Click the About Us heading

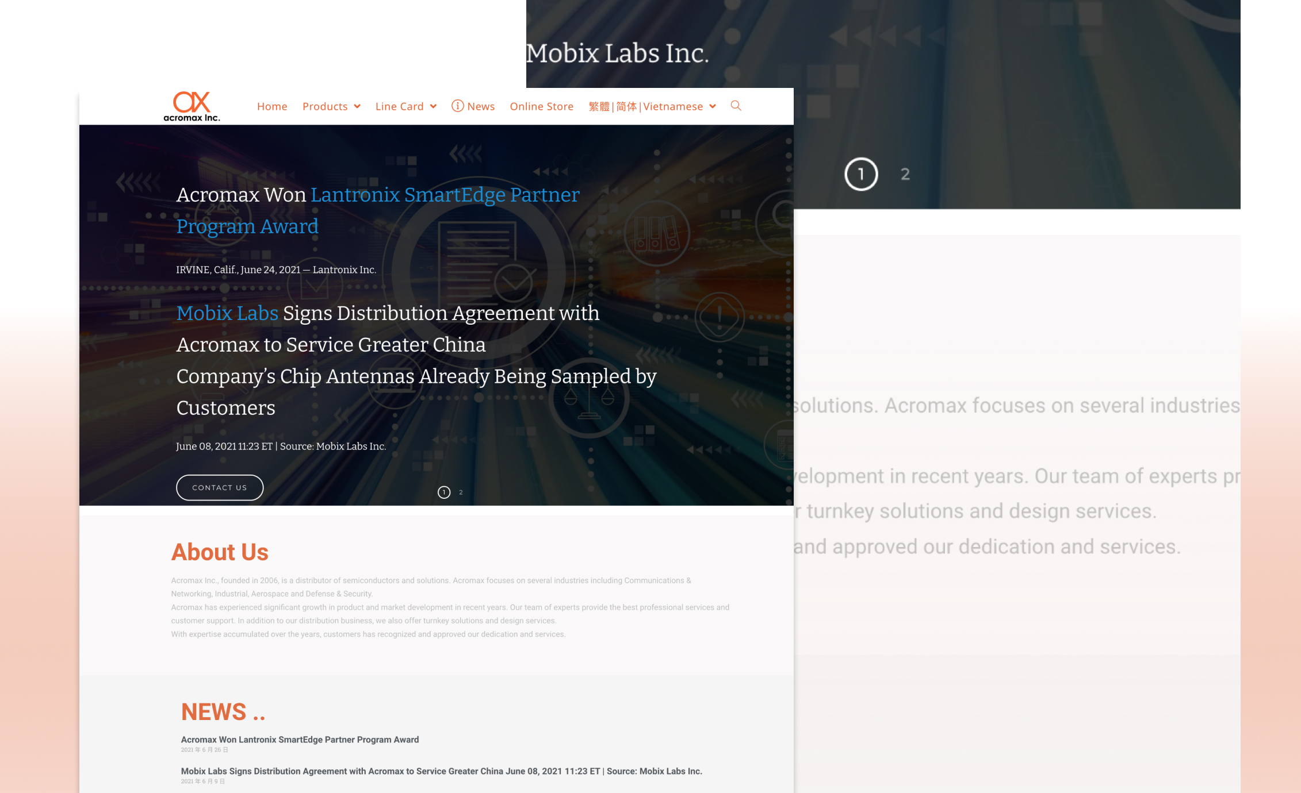click(220, 552)
